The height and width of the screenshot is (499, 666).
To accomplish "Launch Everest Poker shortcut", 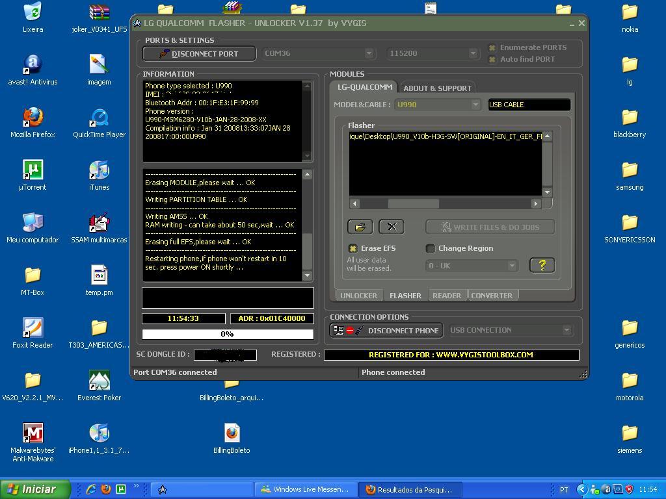I will click(99, 379).
